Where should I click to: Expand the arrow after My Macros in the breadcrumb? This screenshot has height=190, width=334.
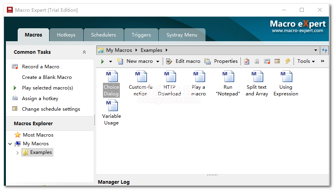click(136, 50)
